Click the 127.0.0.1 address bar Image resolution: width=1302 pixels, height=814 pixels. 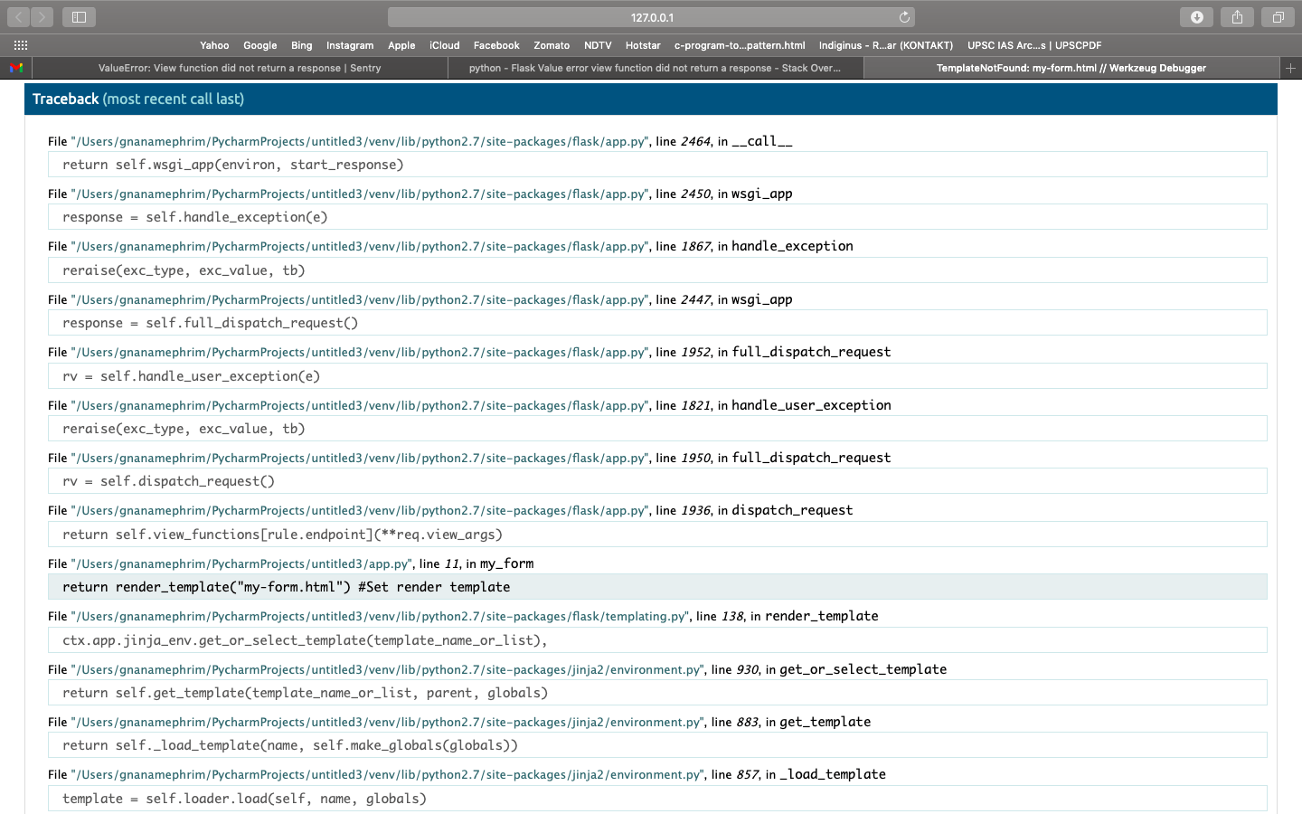650,16
